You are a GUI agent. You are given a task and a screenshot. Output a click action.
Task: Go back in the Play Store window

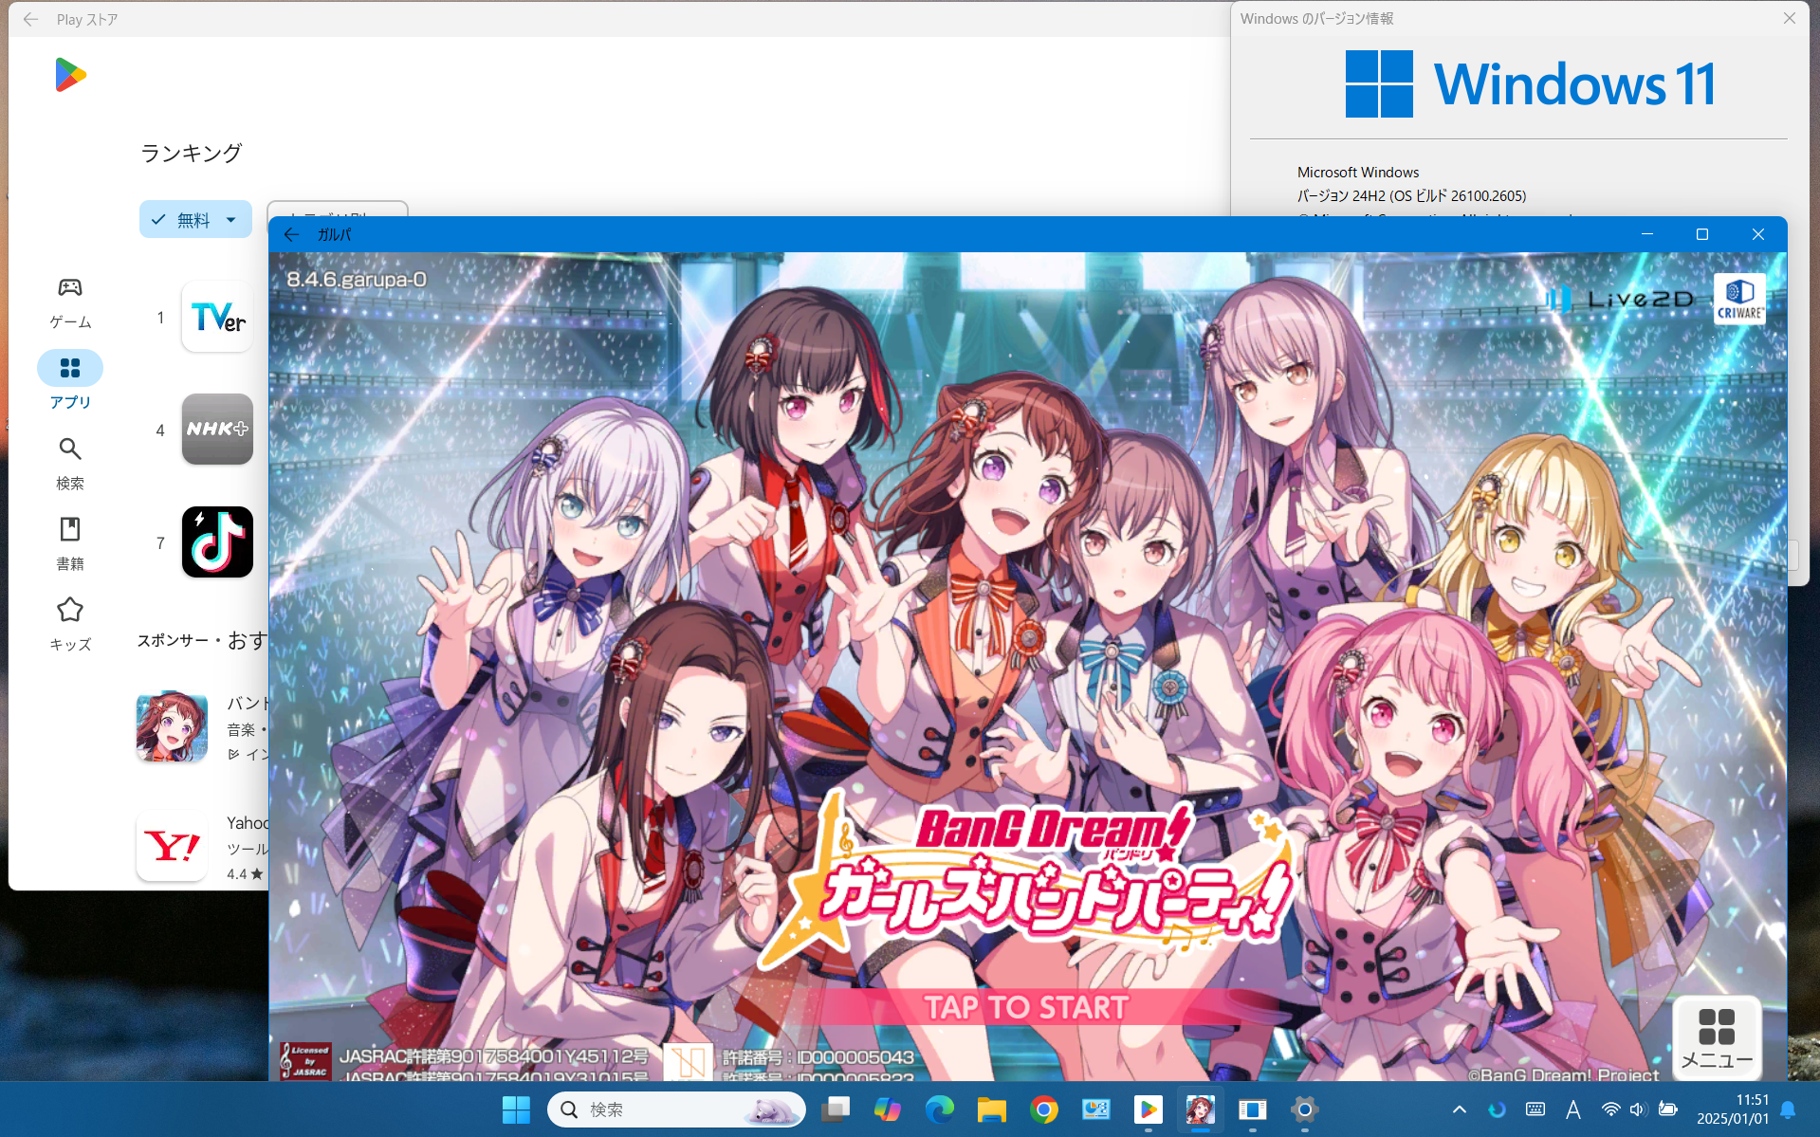point(30,19)
